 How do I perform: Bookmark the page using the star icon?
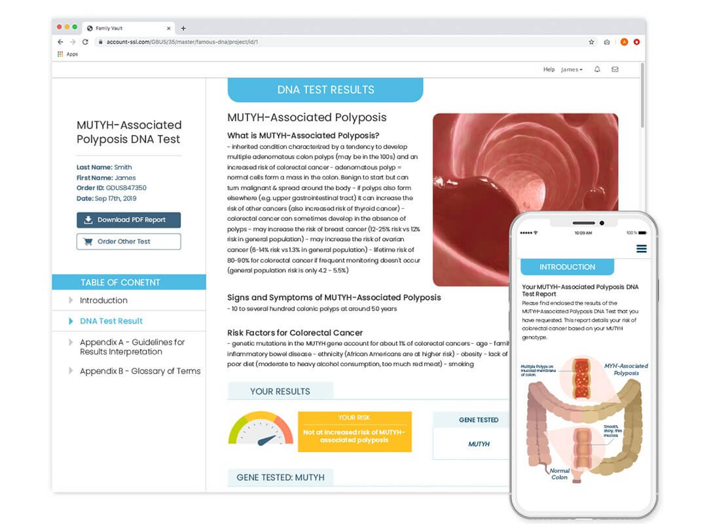591,42
